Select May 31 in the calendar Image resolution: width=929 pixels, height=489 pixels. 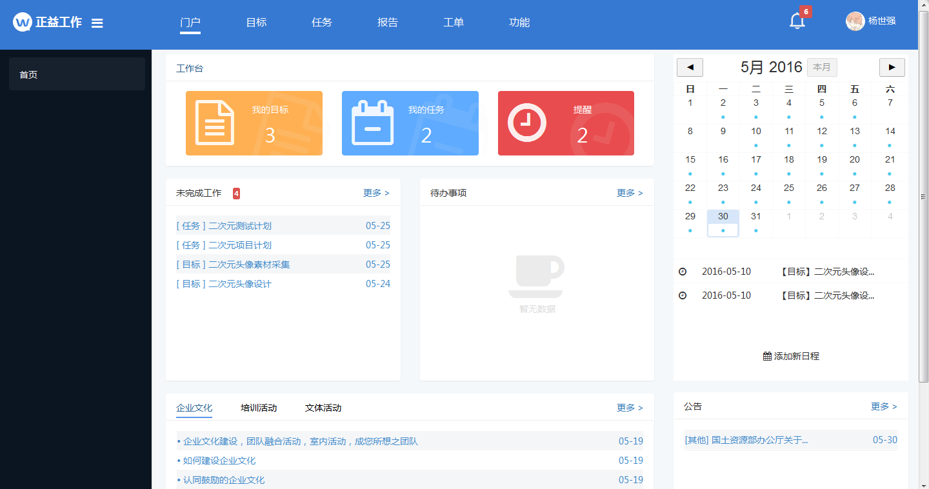(756, 223)
